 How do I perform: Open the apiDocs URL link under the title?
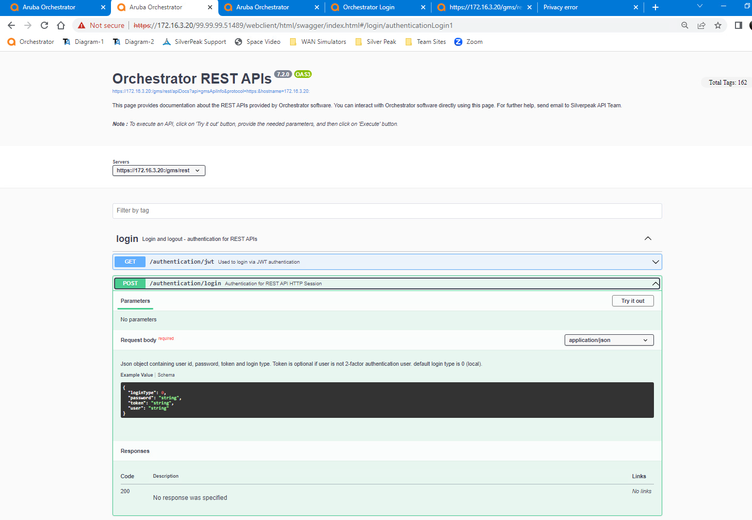pyautogui.click(x=211, y=91)
